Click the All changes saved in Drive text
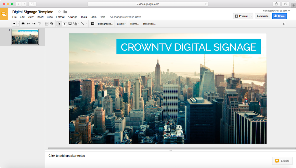This screenshot has width=296, height=168. click(125, 17)
